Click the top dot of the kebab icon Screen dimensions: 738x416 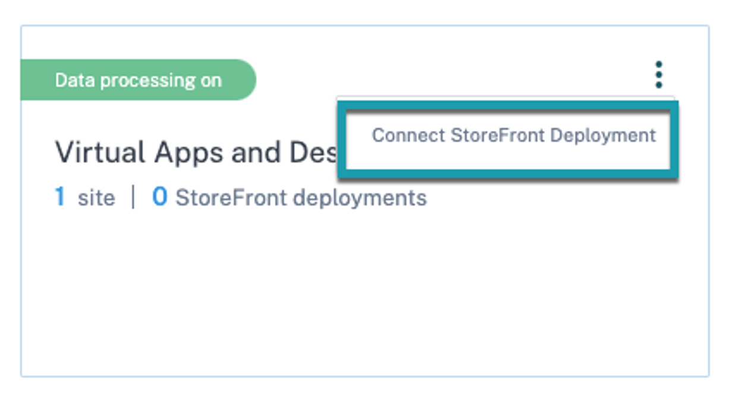658,64
